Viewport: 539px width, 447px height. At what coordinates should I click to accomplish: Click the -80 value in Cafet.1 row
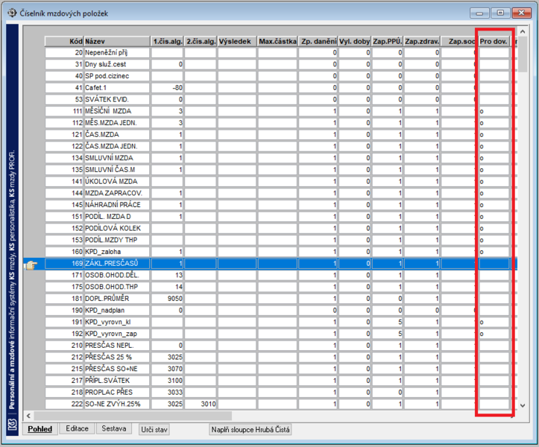tap(167, 88)
